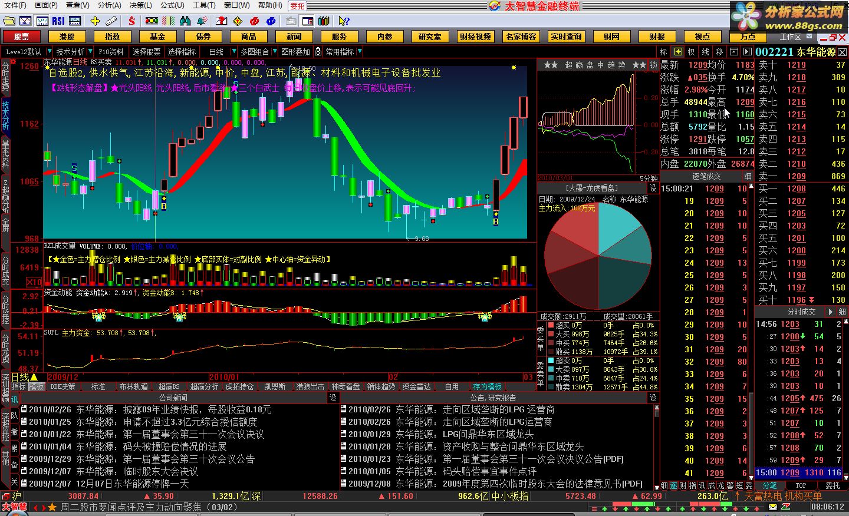Open the books library icon
The image size is (849, 516).
pyautogui.click(x=324, y=21)
